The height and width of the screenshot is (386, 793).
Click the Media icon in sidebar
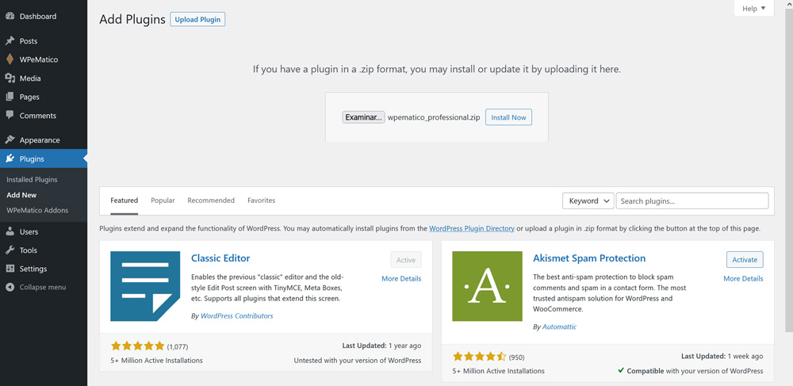click(10, 78)
